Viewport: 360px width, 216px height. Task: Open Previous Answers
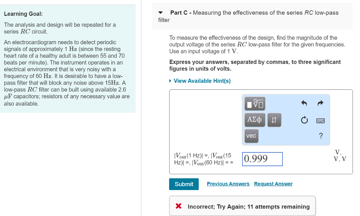pyautogui.click(x=228, y=184)
